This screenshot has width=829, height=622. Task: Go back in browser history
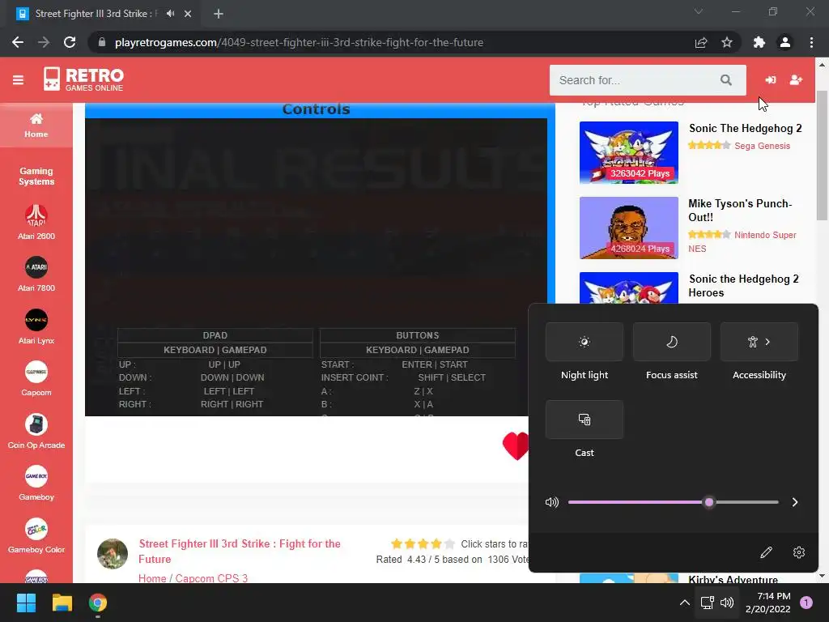(18, 42)
